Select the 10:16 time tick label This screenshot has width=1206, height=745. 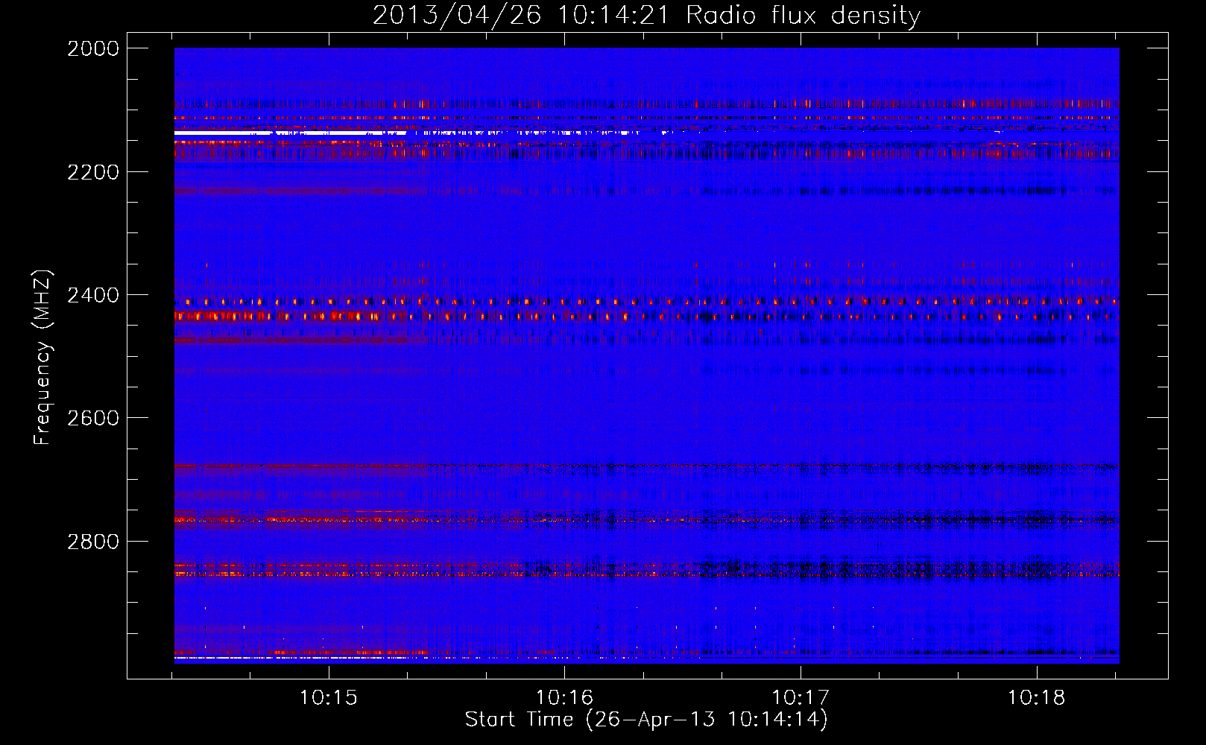pos(565,697)
